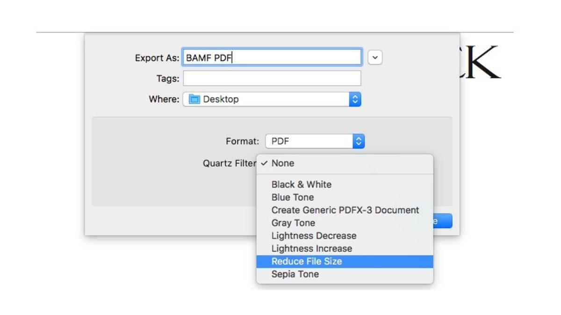Select None in Quartz Filter menu
561x315 pixels.
[x=283, y=163]
